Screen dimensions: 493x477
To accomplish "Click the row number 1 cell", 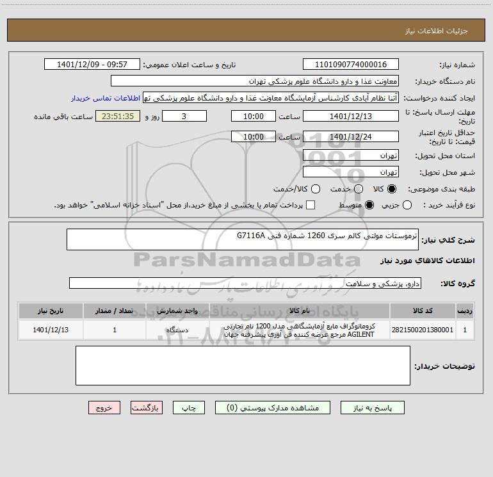I will 465,330.
